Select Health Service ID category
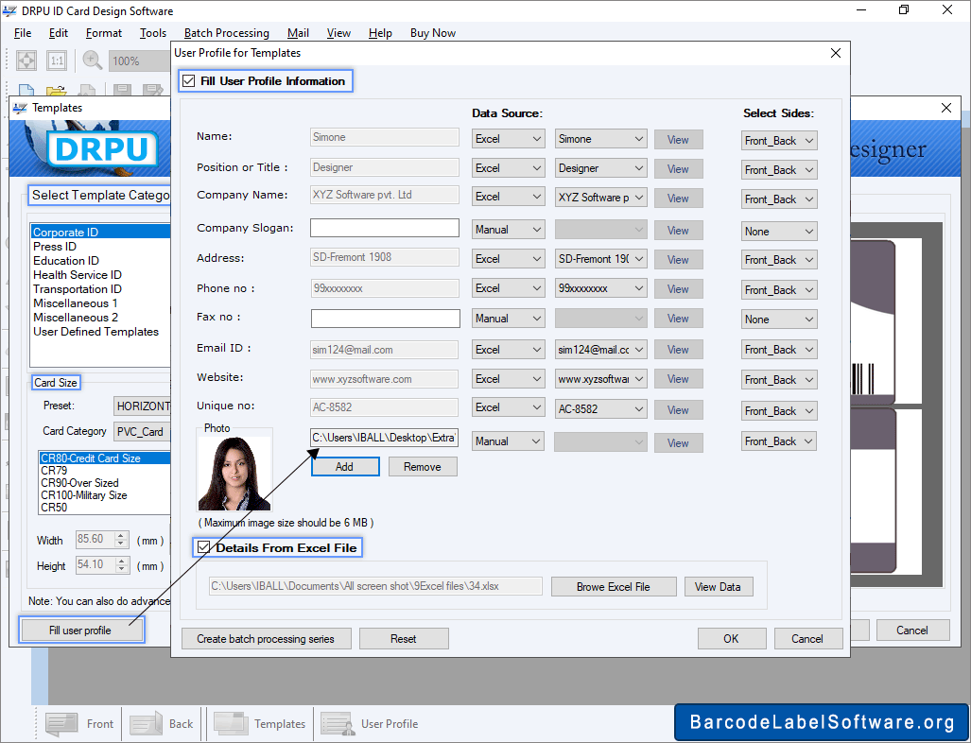 [78, 275]
